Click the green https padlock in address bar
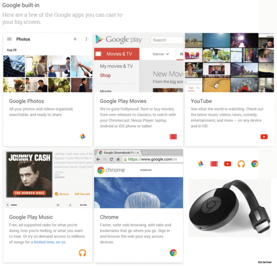Screen dimensions: 277x266 point(125,159)
